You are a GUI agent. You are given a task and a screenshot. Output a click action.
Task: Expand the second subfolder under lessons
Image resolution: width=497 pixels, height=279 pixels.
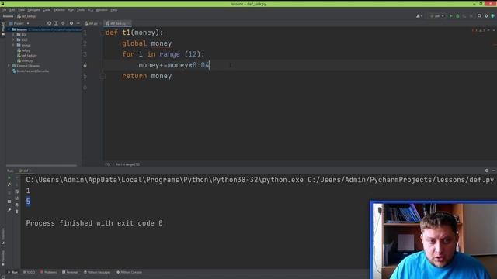(13, 40)
